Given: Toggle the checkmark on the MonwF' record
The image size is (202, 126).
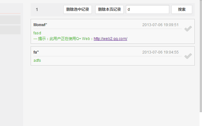Looking at the screenshot, I should (188, 29).
